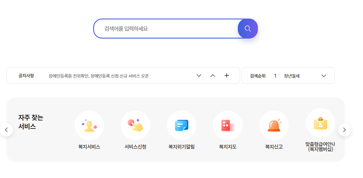
Task: Expand next notice with down chevron
Action: tap(199, 75)
